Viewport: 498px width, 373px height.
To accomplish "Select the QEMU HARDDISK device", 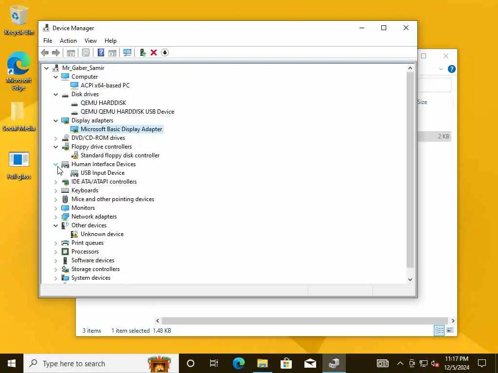I will point(103,103).
